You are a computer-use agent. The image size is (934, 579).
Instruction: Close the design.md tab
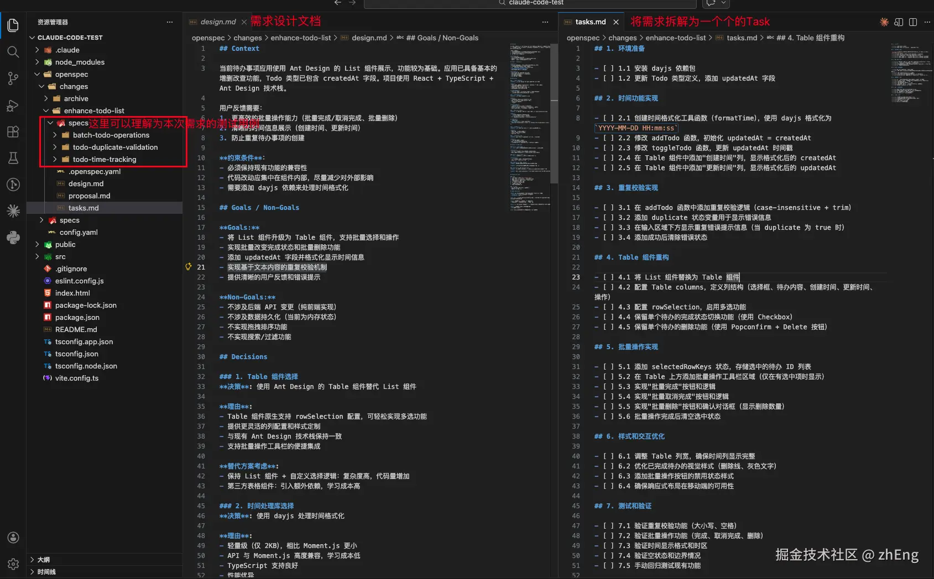click(x=244, y=22)
